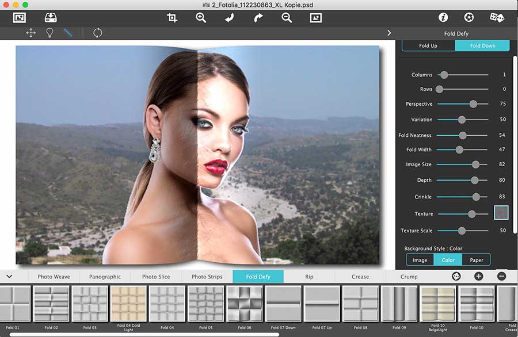Zoom in on the canvas

(x=200, y=18)
